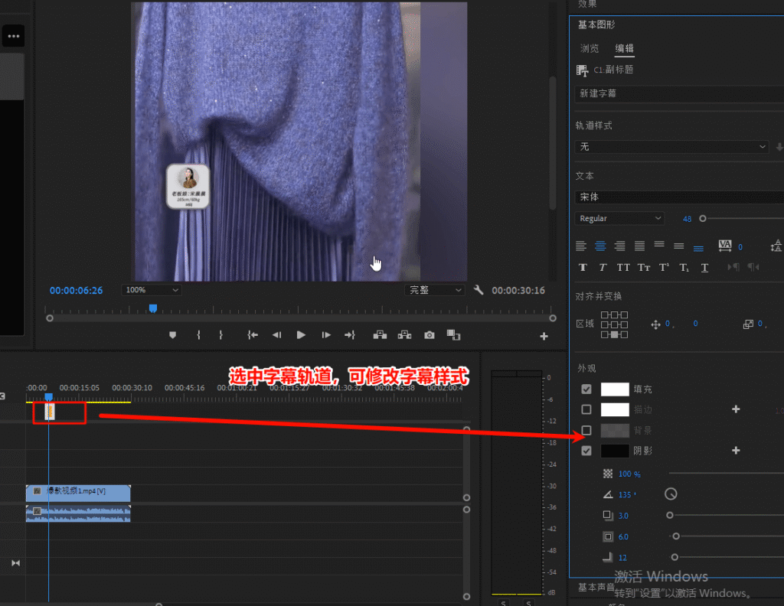Enable the 描边 stroke checkbox
Image resolution: width=784 pixels, height=606 pixels.
pos(586,410)
